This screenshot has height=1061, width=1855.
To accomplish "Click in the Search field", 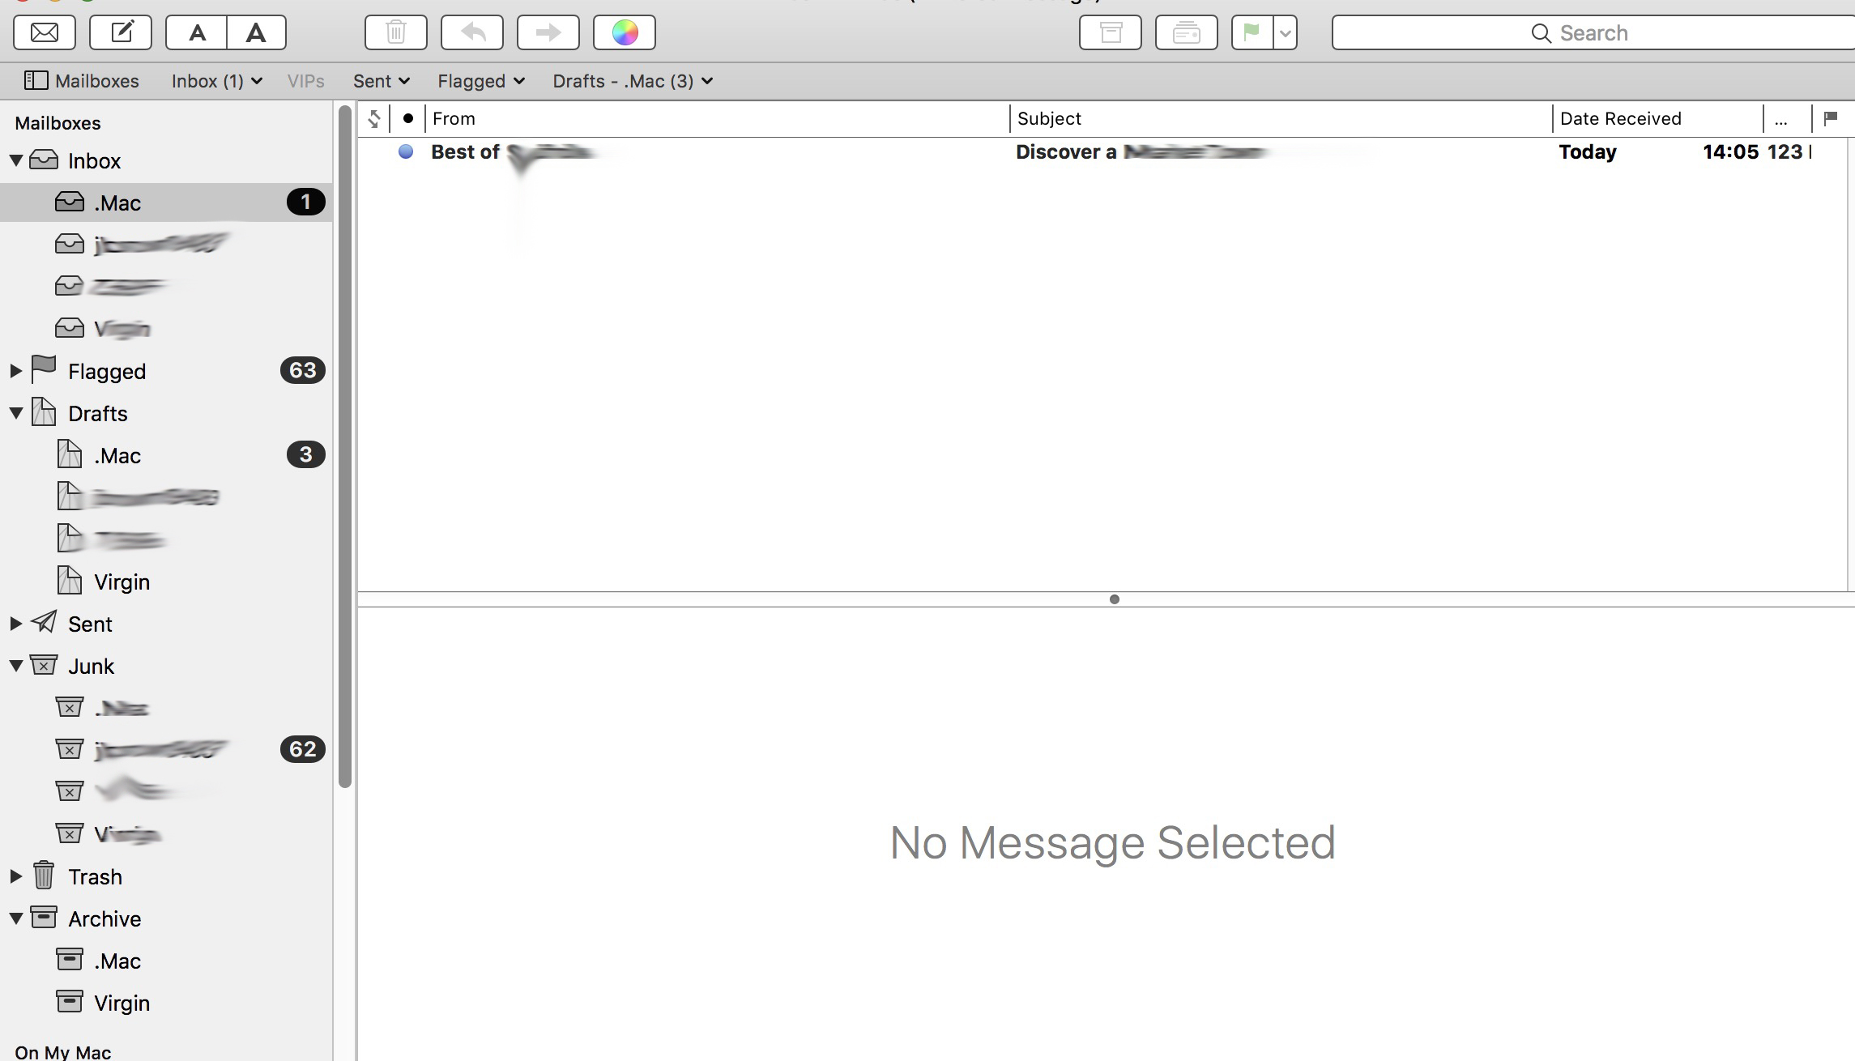I will pyautogui.click(x=1593, y=33).
